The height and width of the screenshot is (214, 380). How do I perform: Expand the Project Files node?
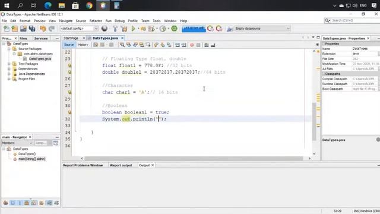coord(9,79)
